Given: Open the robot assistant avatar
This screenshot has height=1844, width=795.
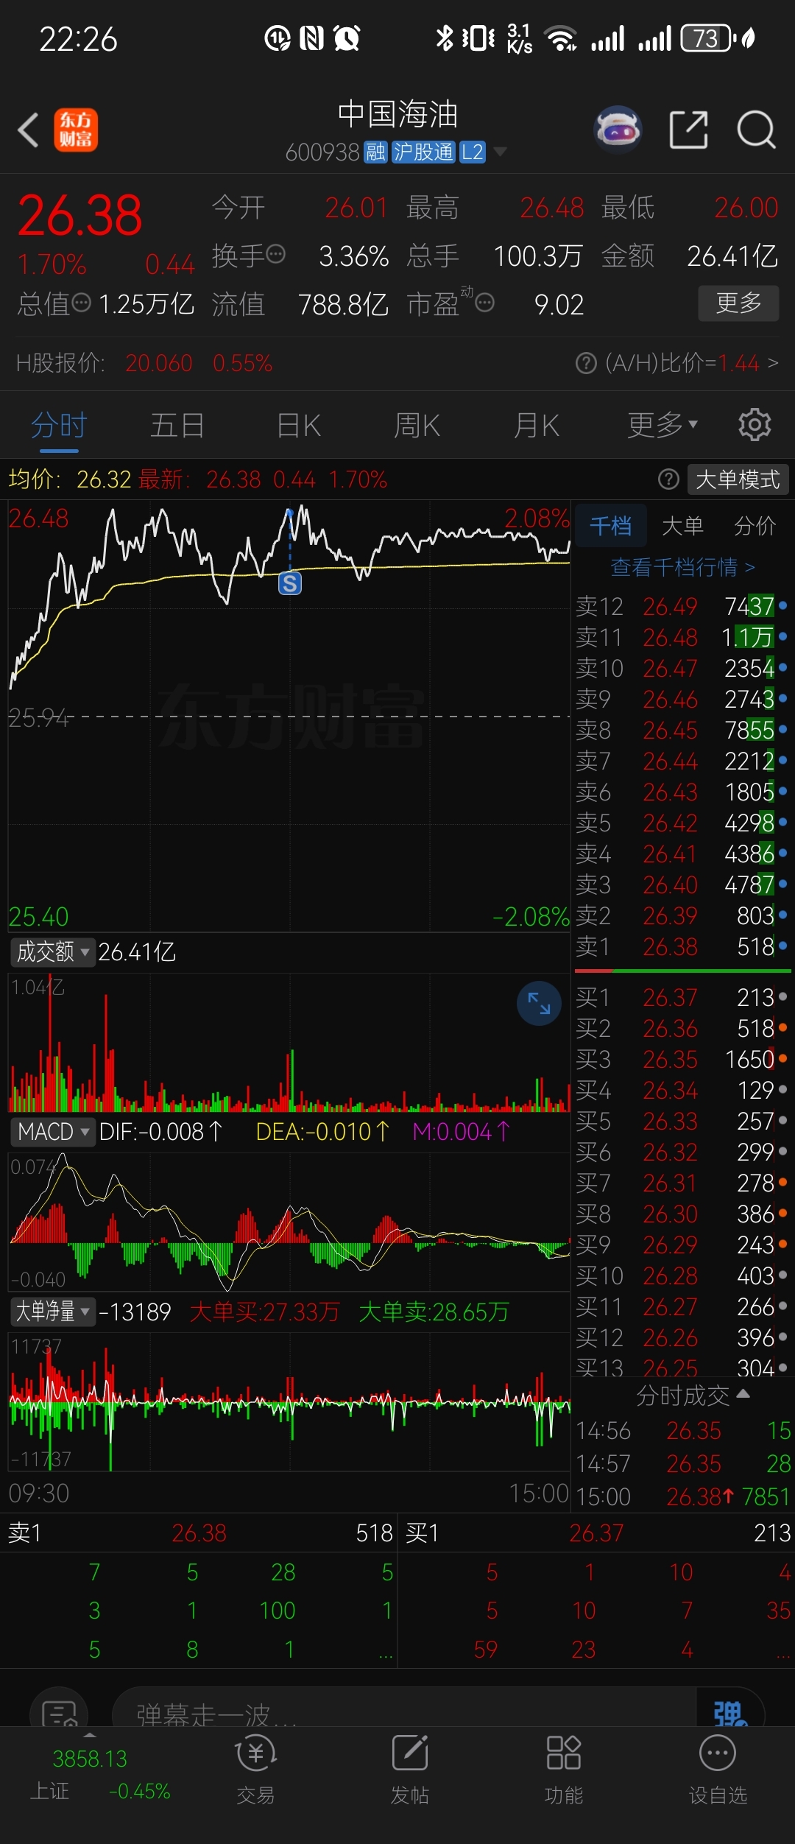Looking at the screenshot, I should coord(618,130).
